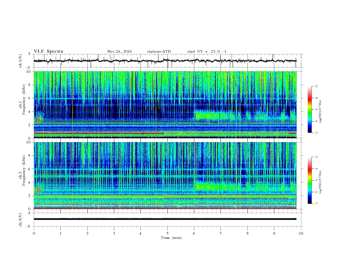Click the x-axis tick label "6"
Image resolution: width=339 pixels, height=262 pixels.
tap(194, 233)
